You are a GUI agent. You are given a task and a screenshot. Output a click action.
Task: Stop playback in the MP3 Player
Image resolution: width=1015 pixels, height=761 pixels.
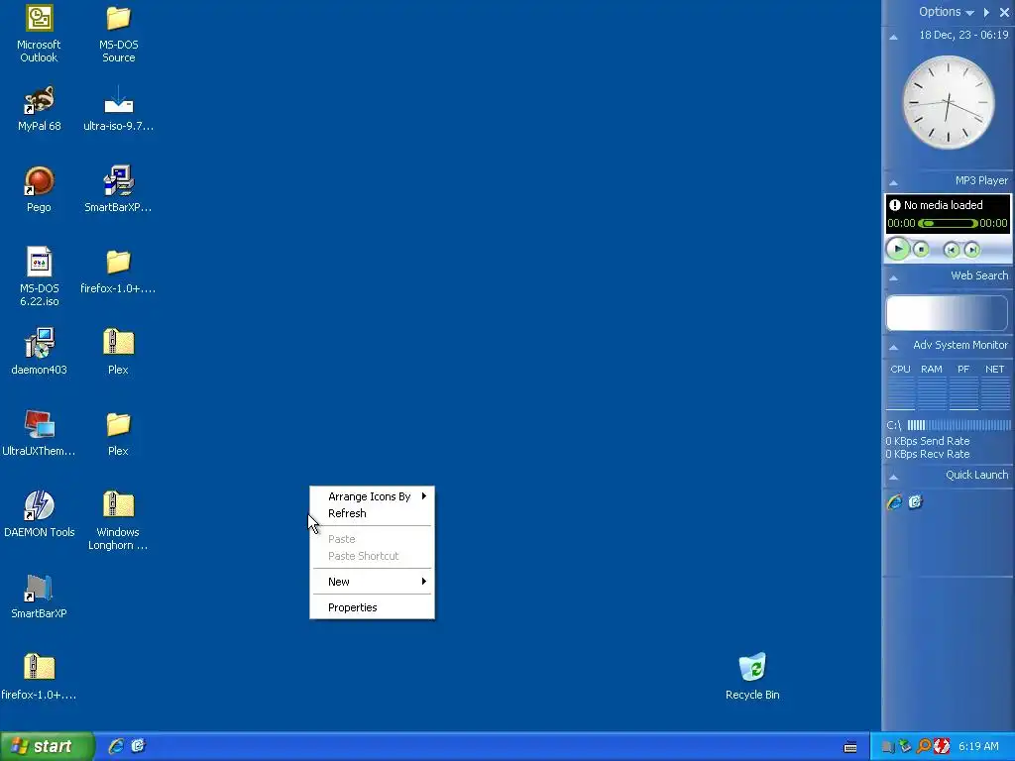pos(921,249)
